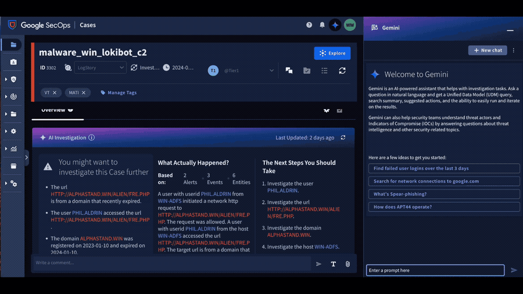523x294 pixels.
Task: Send the Gemini prompt with the arrow icon
Action: coord(514,270)
